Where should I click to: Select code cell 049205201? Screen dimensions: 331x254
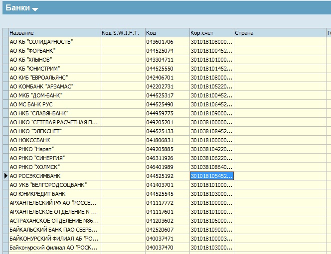tap(167, 122)
